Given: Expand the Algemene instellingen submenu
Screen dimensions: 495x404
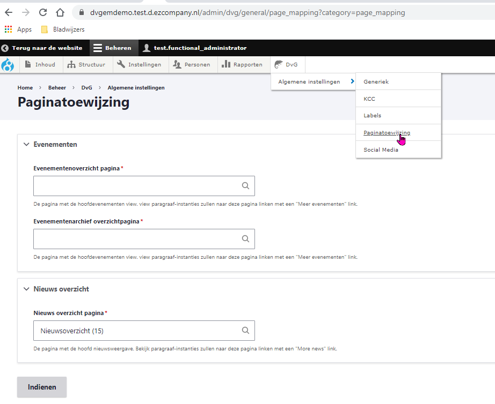Looking at the screenshot, I should (x=314, y=82).
